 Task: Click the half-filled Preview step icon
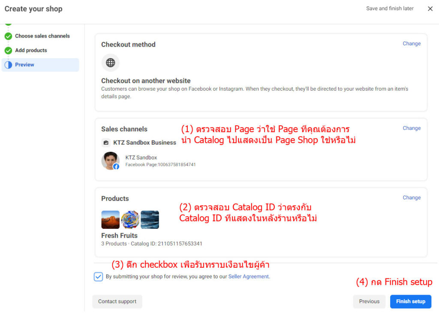(8, 65)
